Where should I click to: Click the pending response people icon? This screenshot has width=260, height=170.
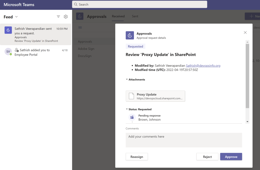[x=132, y=117]
